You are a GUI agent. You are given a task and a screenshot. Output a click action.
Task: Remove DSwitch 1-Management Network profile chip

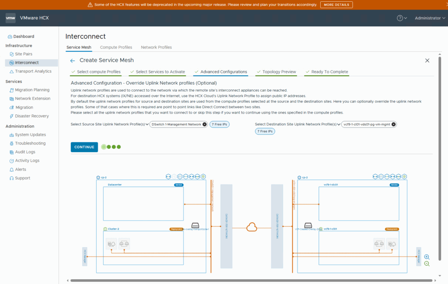[x=204, y=124]
